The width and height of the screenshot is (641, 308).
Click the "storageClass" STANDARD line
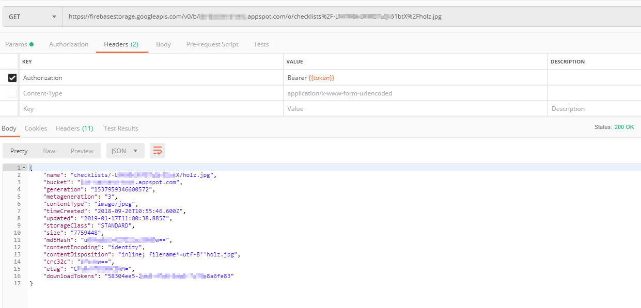tap(89, 225)
